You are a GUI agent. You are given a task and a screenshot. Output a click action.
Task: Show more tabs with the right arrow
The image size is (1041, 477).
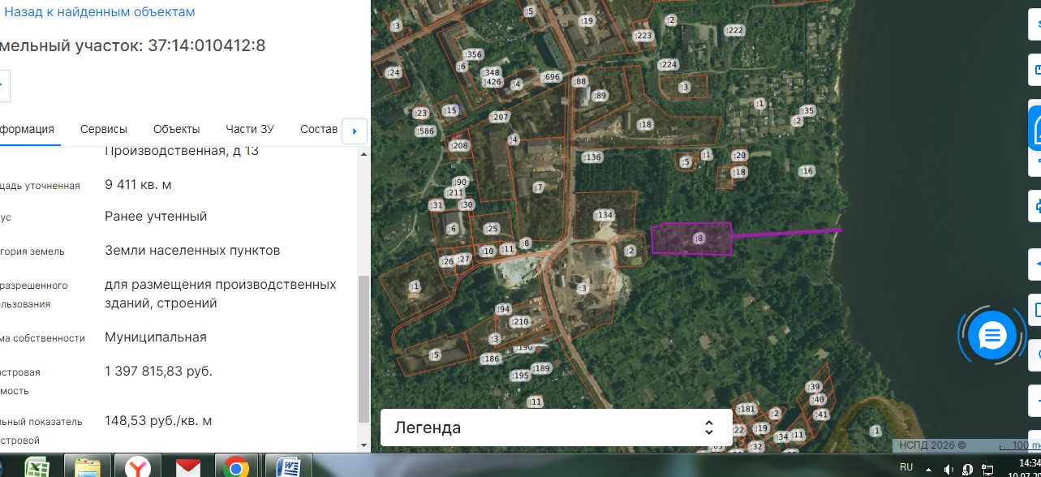tap(355, 131)
